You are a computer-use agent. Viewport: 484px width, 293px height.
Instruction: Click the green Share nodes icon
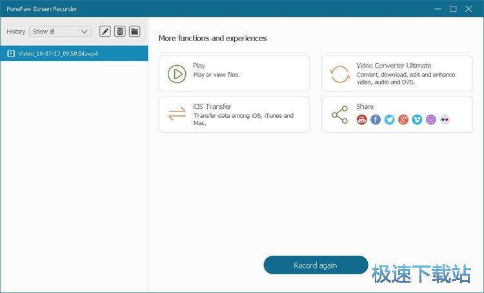click(340, 115)
